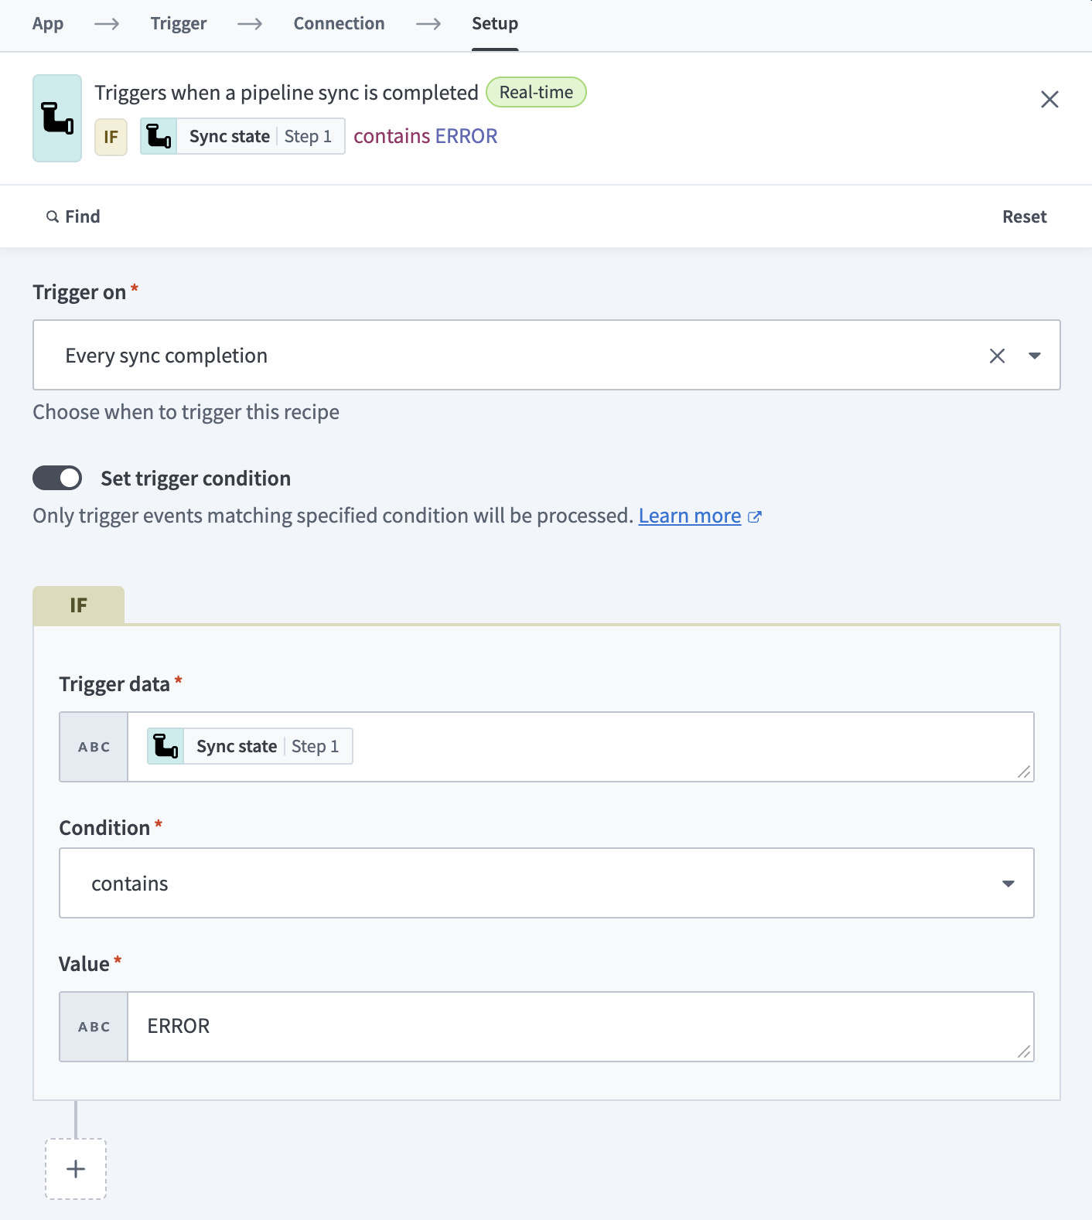
Task: Expand the Condition contains dropdown
Action: pyautogui.click(x=1008, y=883)
